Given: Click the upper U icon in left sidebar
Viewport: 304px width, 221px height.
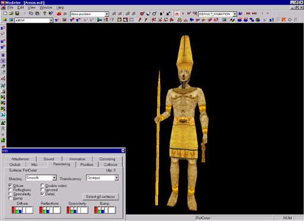Looking at the screenshot, I should tap(3, 41).
